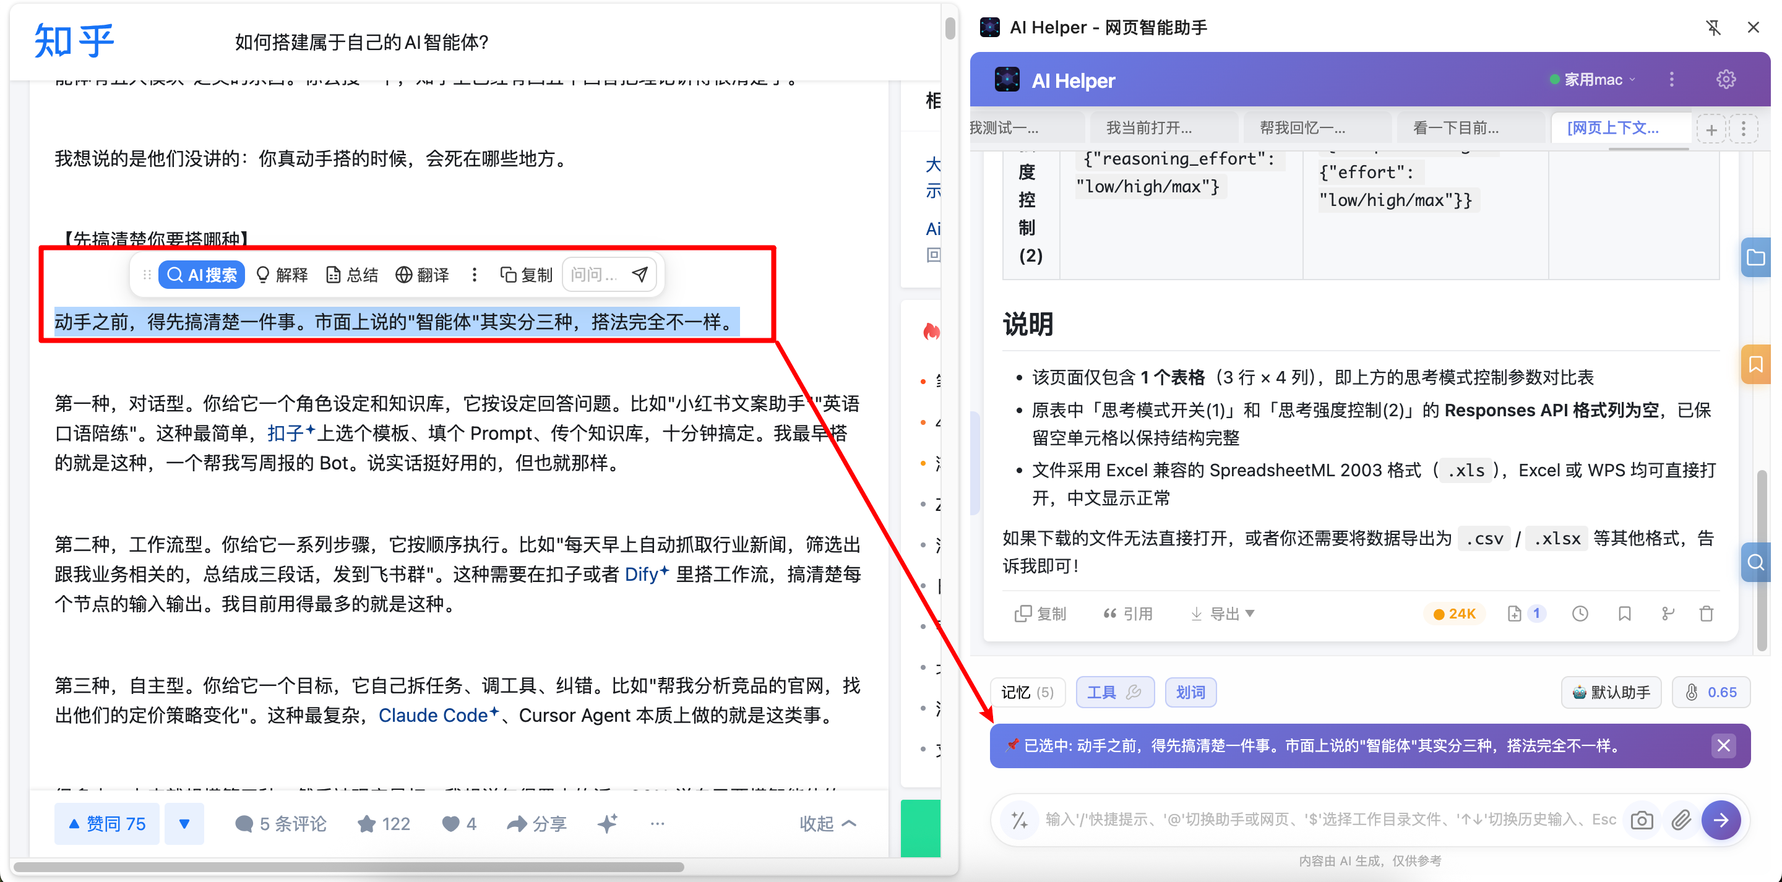
Task: Open 家用mac device dropdown
Action: [x=1593, y=80]
